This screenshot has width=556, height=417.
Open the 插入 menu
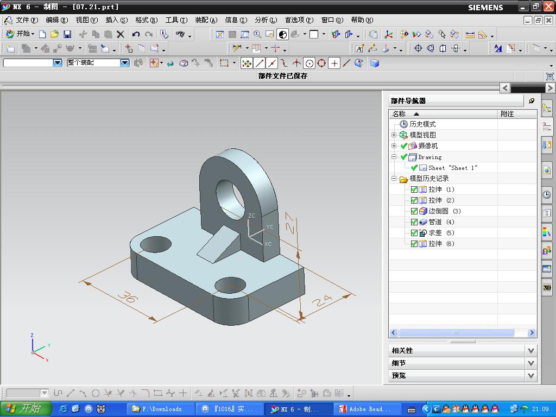pyautogui.click(x=116, y=20)
